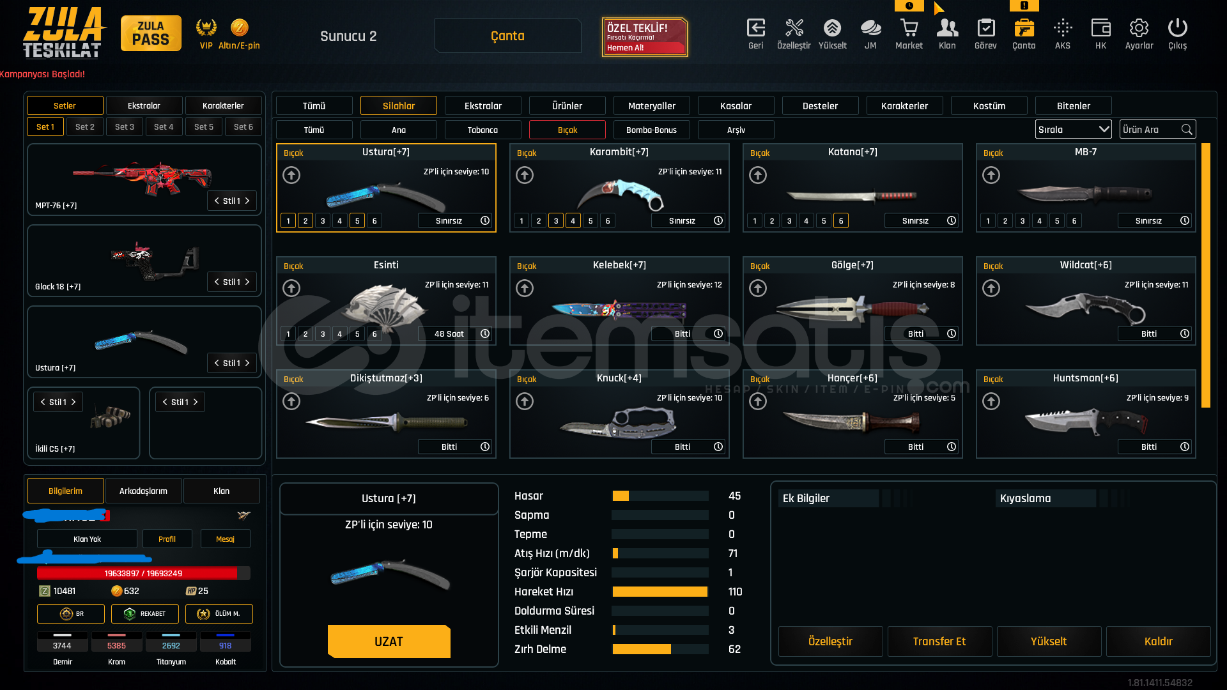Screen dimensions: 1227x690
Task: Click the Transfer Et button
Action: click(939, 641)
